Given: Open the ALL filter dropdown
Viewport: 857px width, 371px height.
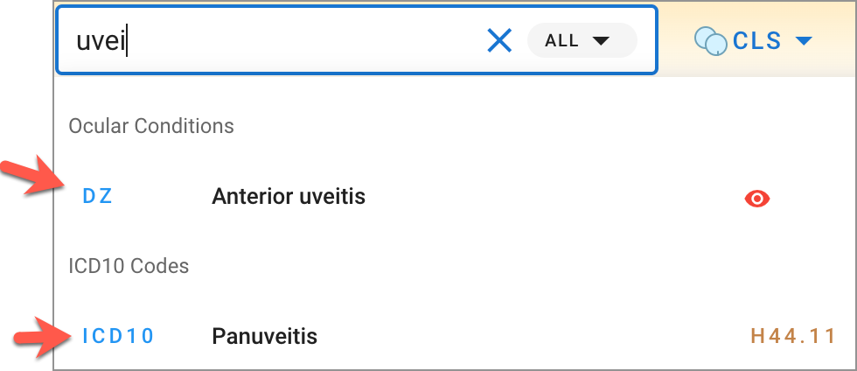Looking at the screenshot, I should click(x=582, y=40).
